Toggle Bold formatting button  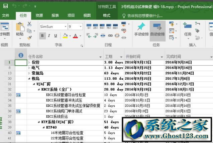click(x=43, y=36)
